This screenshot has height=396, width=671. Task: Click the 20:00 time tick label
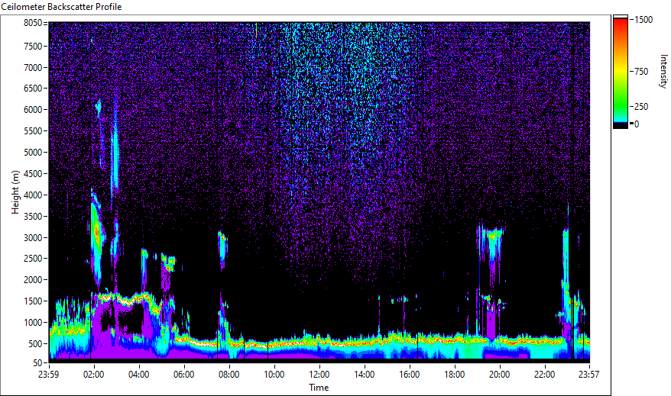click(x=499, y=375)
